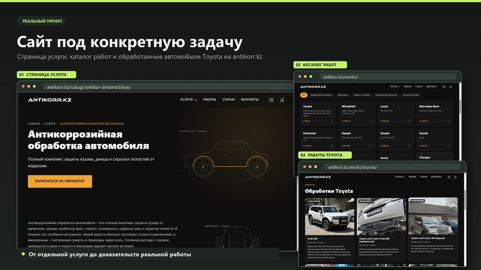Click the arrow icon on the Suzuki card
Image resolution: width=481 pixels, height=270 pixels.
(448, 146)
